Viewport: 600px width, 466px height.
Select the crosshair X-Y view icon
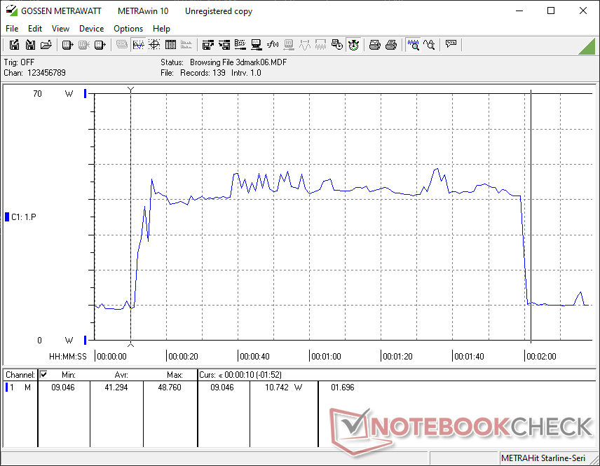coord(154,45)
